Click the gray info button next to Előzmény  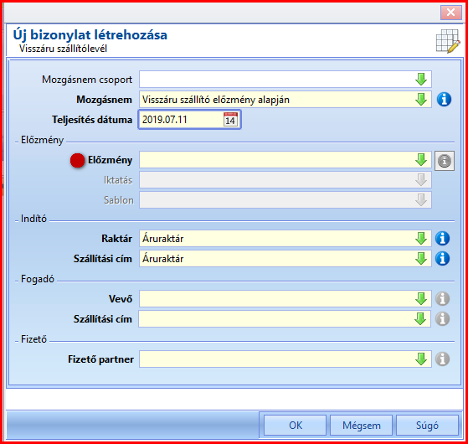[x=445, y=161]
